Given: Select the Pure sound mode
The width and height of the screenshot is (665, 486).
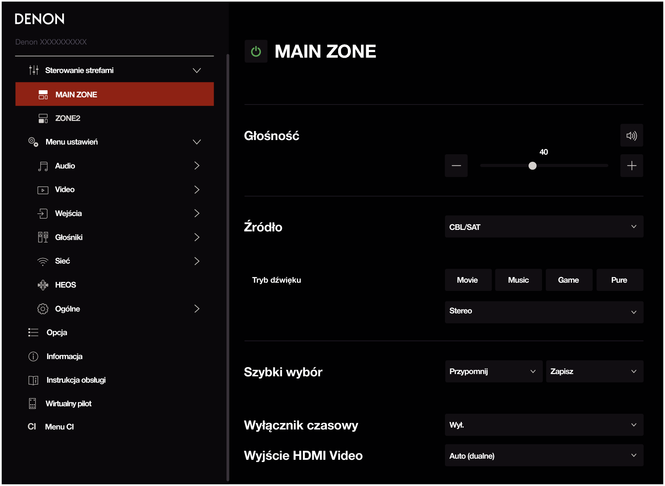Looking at the screenshot, I should click(619, 280).
